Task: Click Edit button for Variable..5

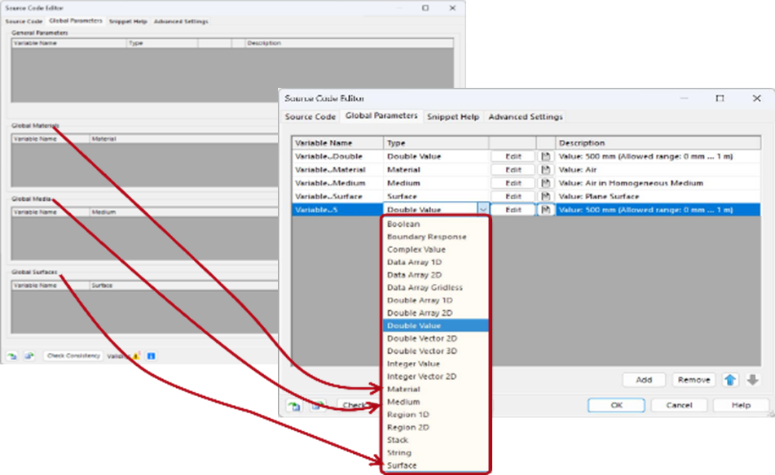Action: [x=513, y=210]
